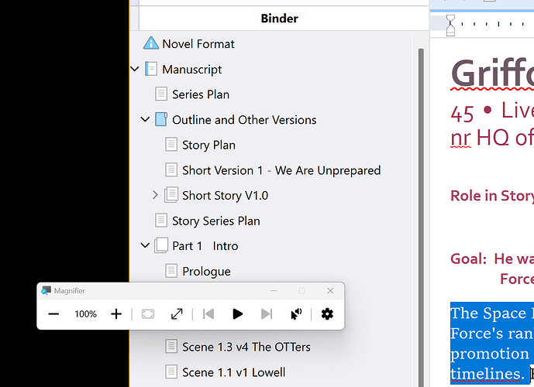
Task: Click Magnifier previous sentence button
Action: (208, 313)
